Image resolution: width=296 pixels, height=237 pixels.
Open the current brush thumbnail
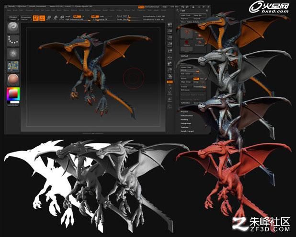coord(13,28)
